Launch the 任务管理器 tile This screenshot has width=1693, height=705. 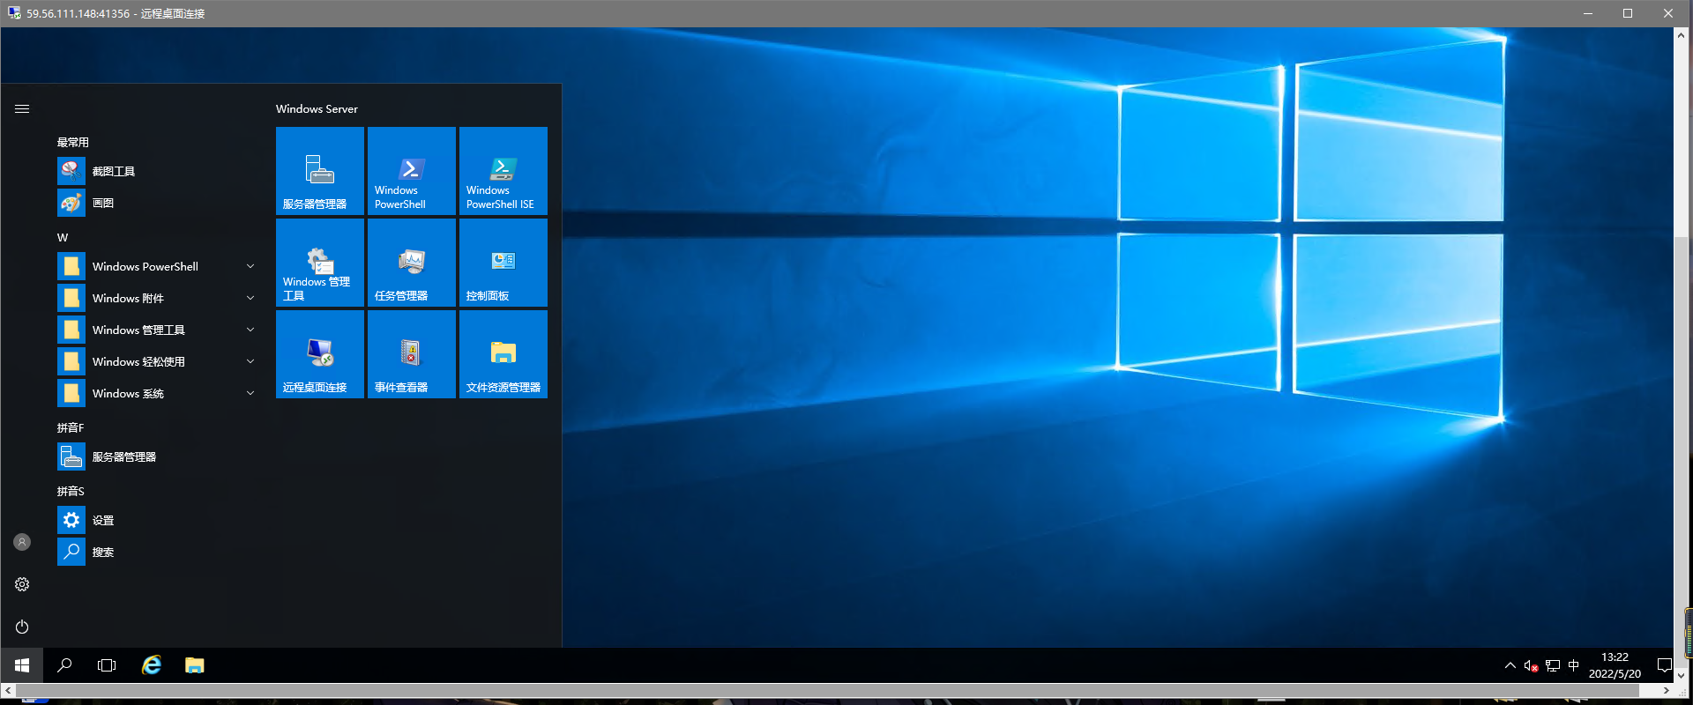[412, 263]
